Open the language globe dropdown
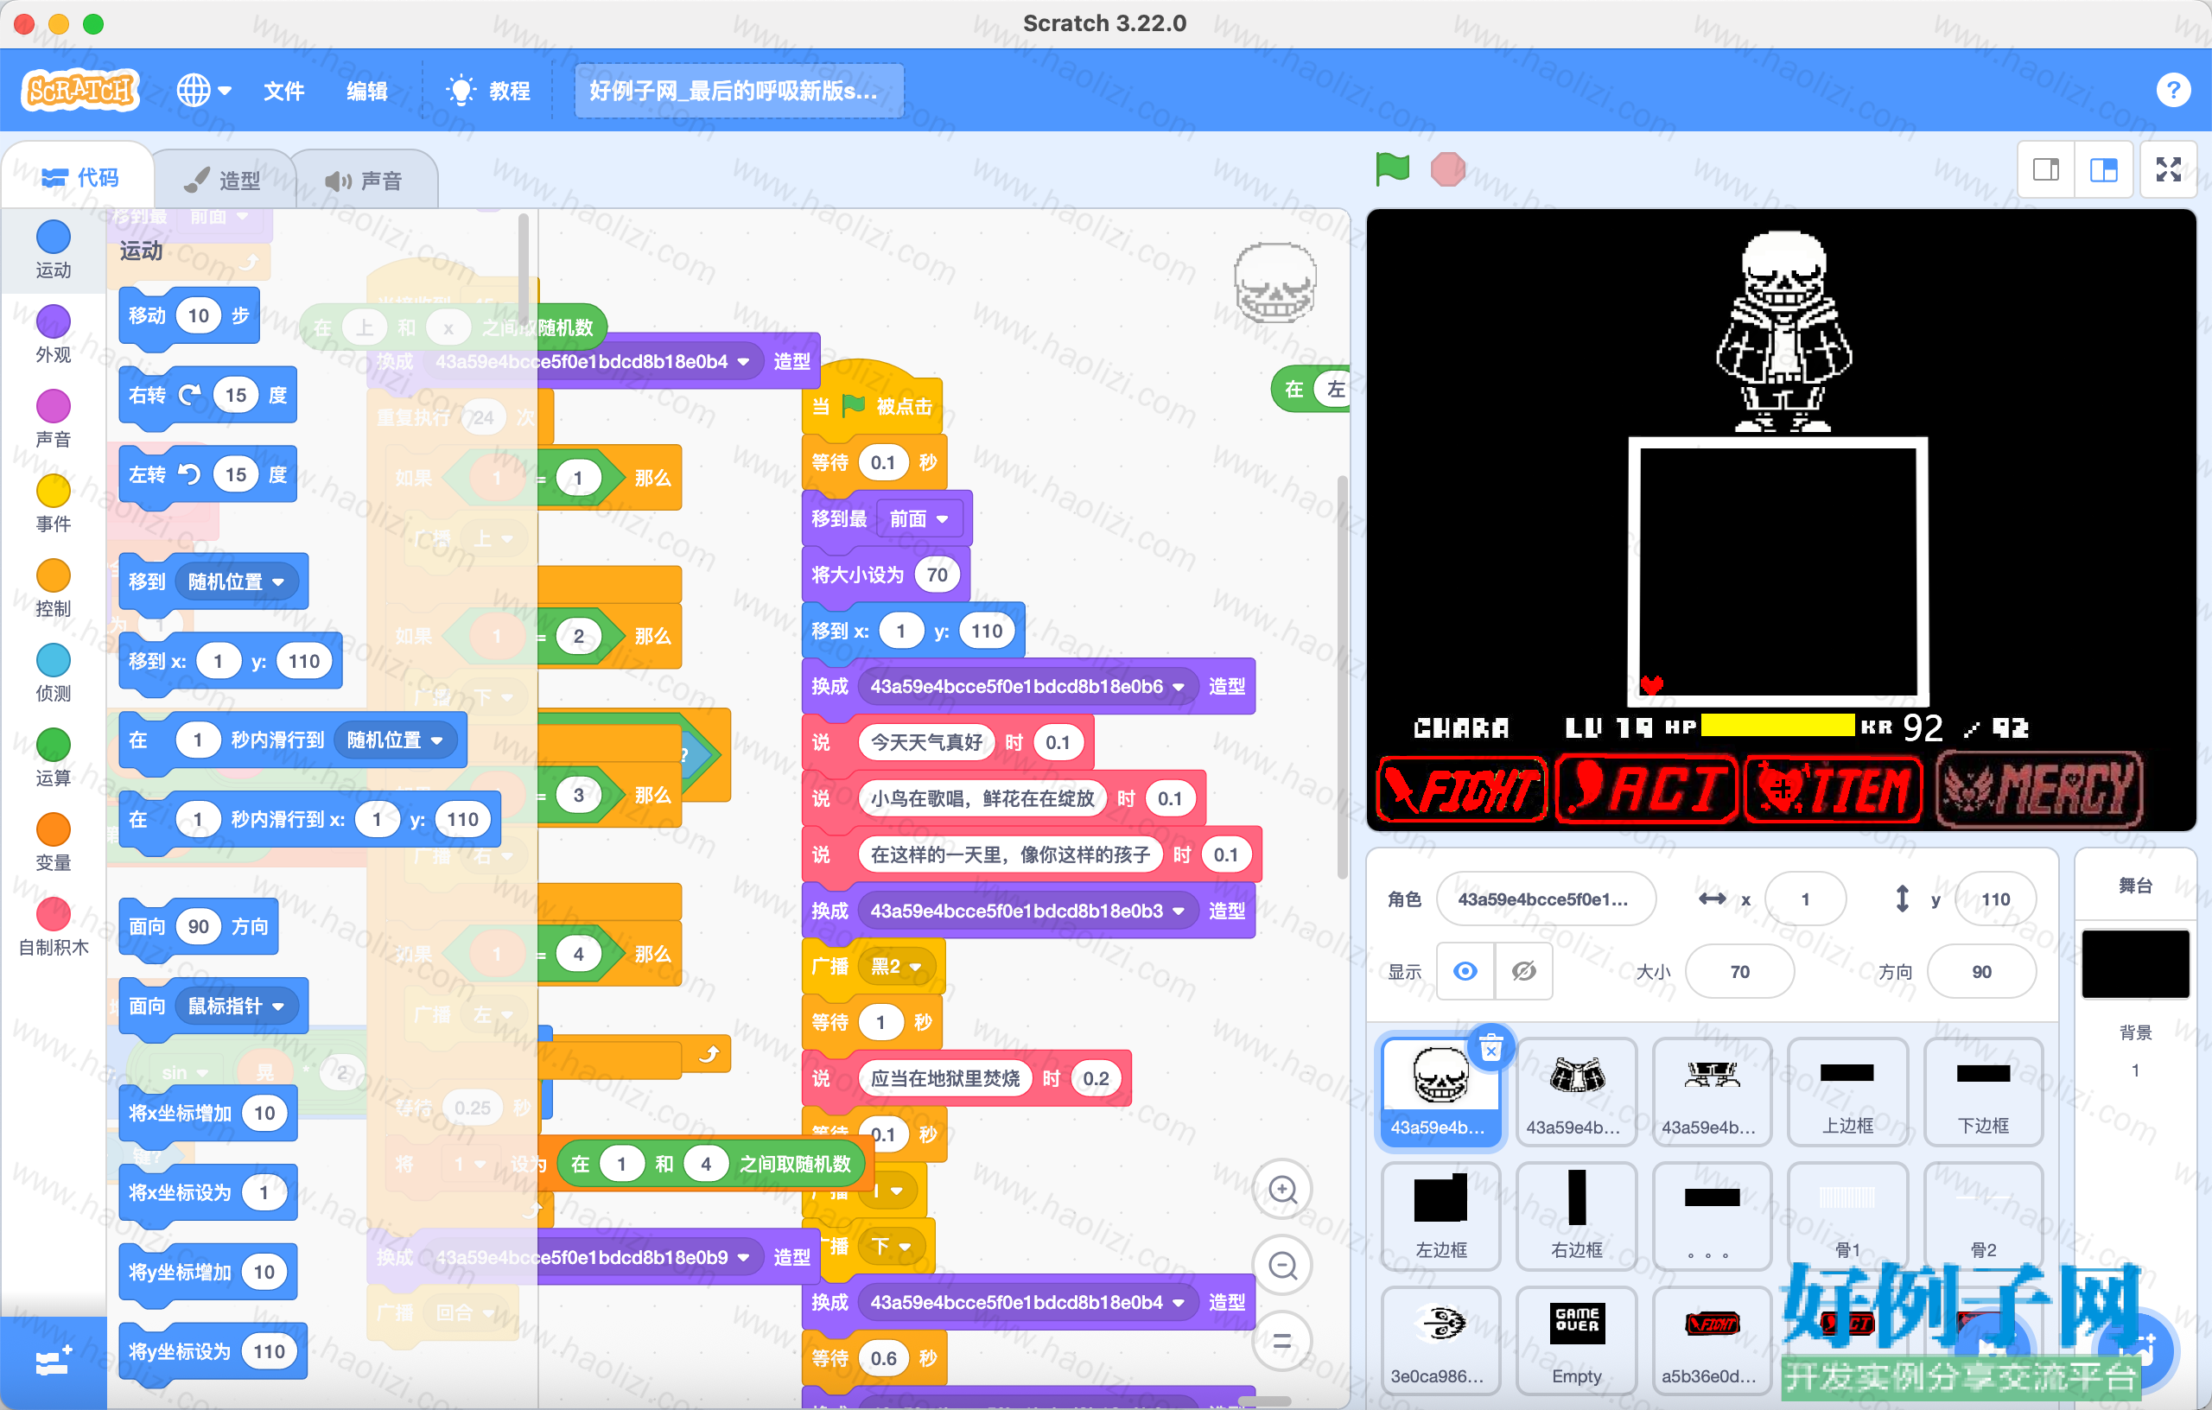The height and width of the screenshot is (1410, 2212). point(204,90)
